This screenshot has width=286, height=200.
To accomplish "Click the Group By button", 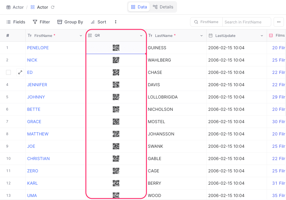I will (70, 22).
